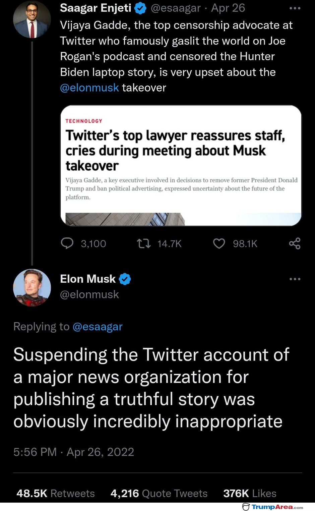View the 48.5K Retweets list

click(56, 493)
